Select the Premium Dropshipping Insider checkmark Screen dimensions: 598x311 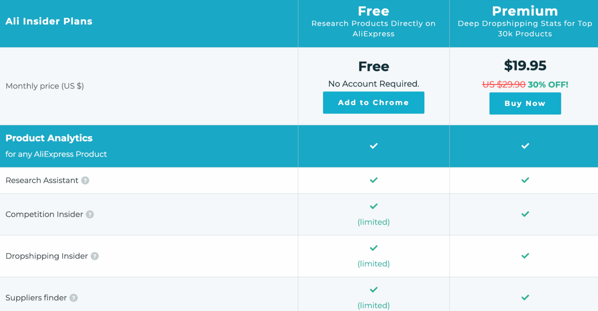point(525,256)
